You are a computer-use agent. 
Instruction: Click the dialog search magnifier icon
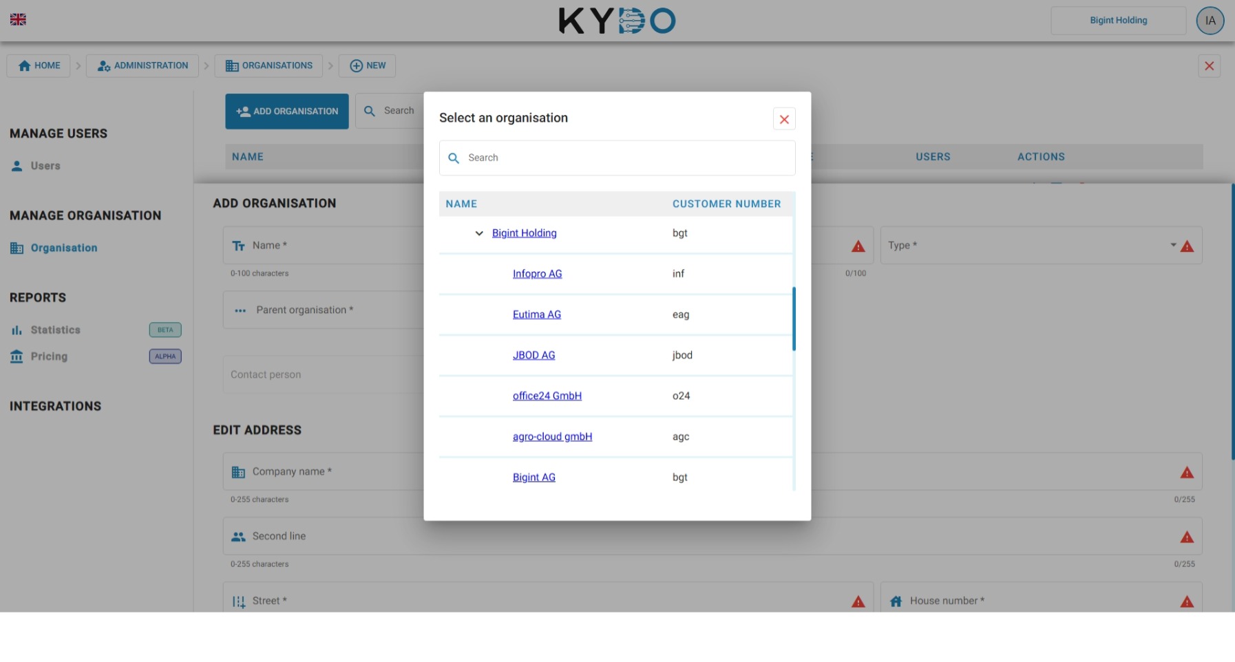454,158
